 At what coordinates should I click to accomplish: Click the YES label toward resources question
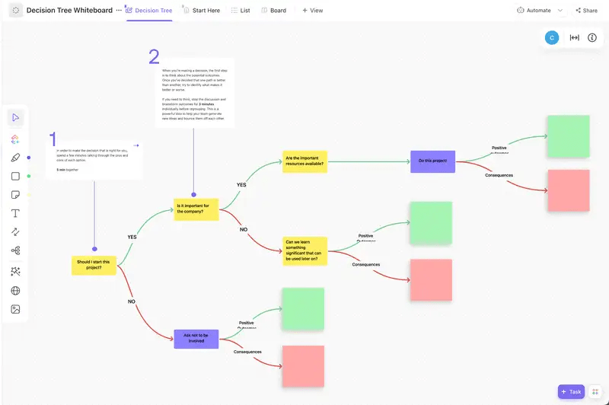241,185
